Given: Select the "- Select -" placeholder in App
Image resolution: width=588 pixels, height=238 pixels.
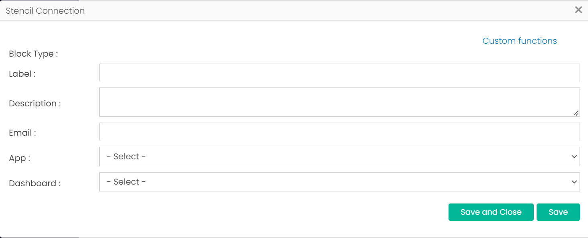Looking at the screenshot, I should tap(126, 157).
